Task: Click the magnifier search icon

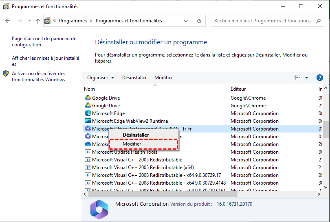Action: click(319, 21)
